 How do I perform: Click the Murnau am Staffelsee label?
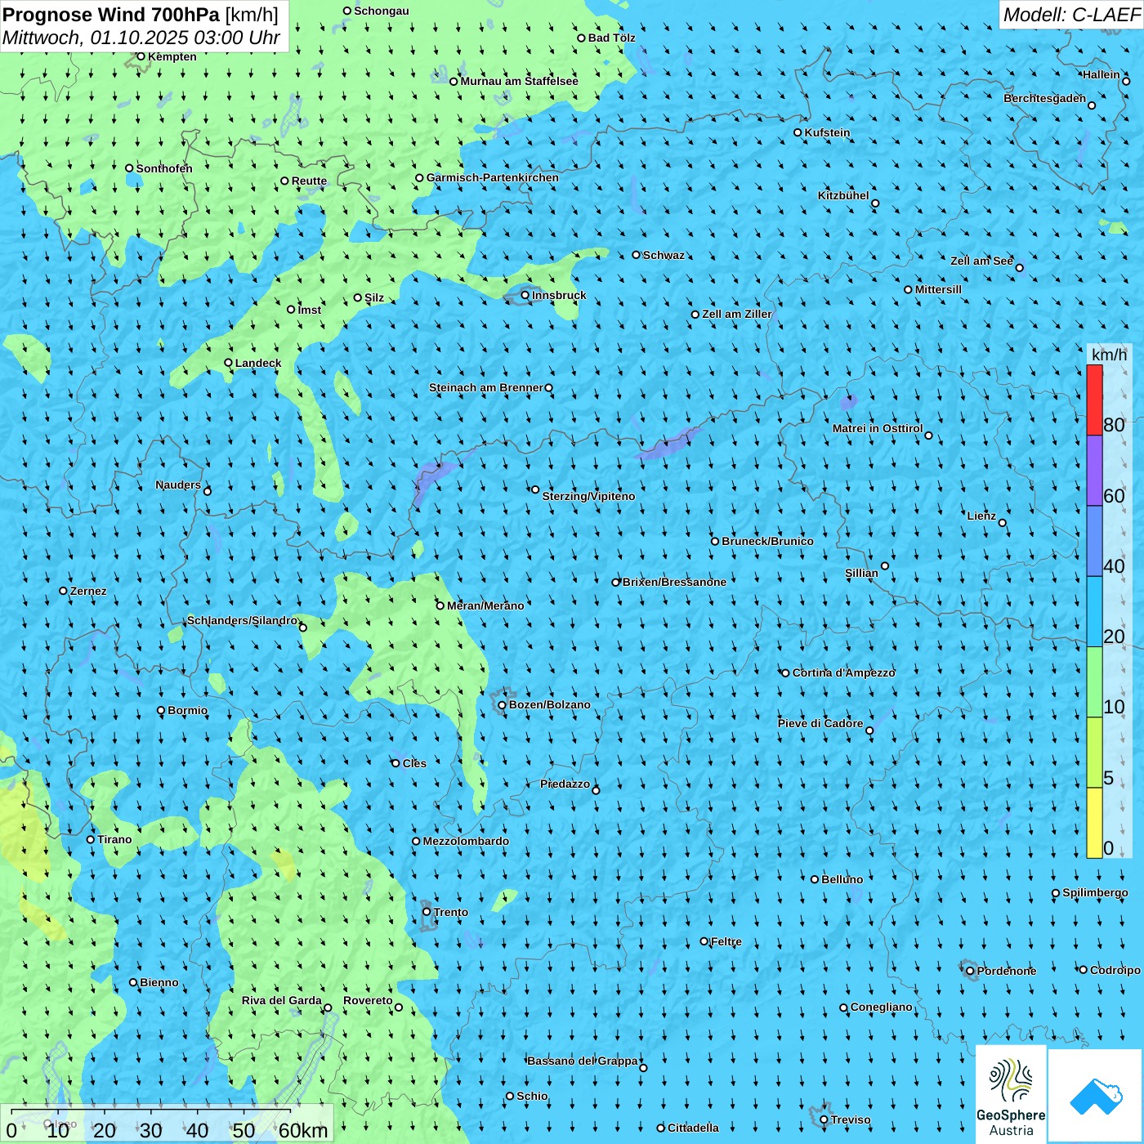click(519, 81)
